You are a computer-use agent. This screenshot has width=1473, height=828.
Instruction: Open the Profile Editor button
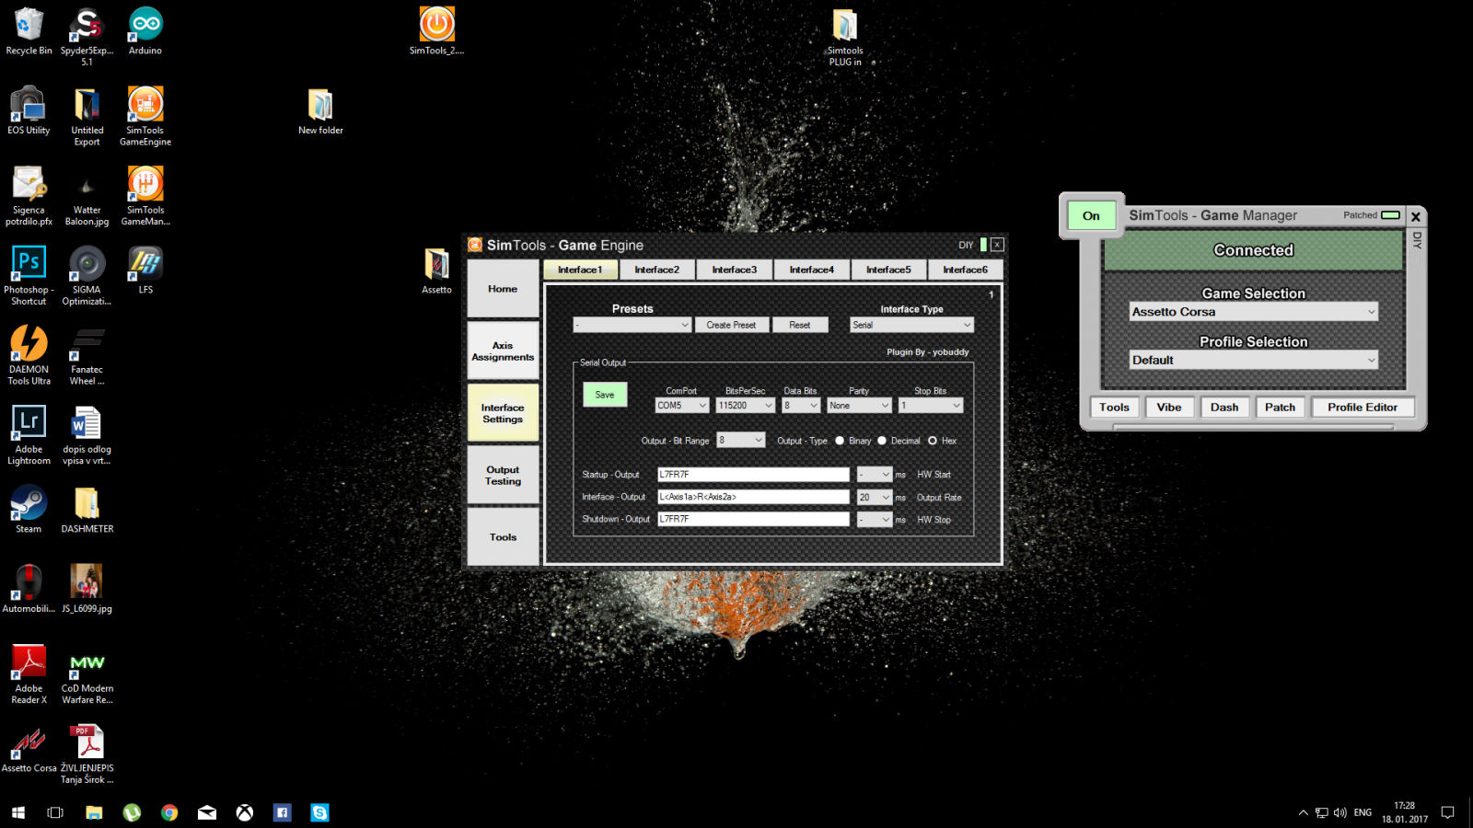click(1363, 408)
